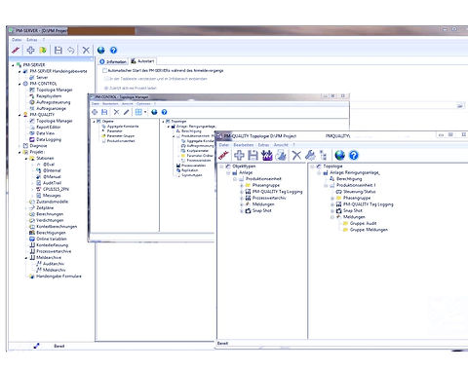Click the help icon in PM-CONTROL toolbar

(164, 112)
